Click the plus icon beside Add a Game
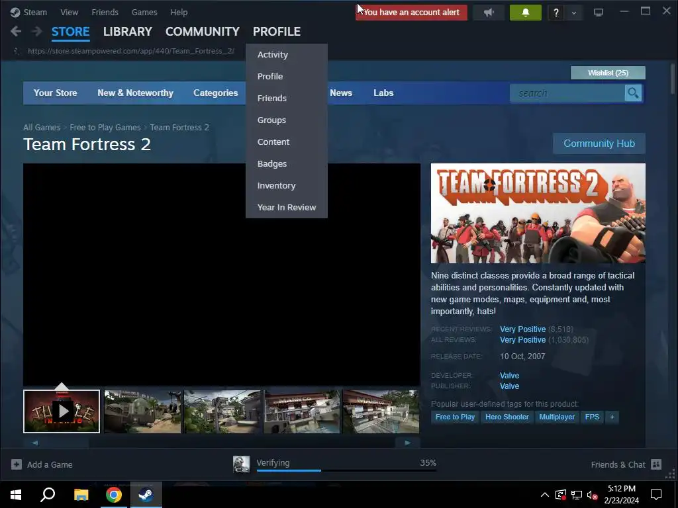The height and width of the screenshot is (508, 678). tap(17, 464)
